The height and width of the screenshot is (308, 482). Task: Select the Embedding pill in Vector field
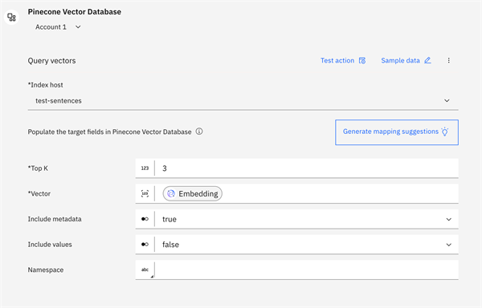click(193, 193)
